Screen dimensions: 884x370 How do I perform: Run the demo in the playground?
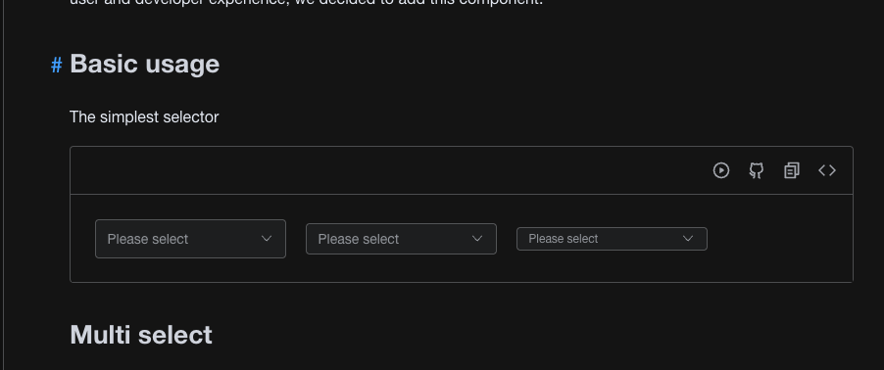click(721, 170)
